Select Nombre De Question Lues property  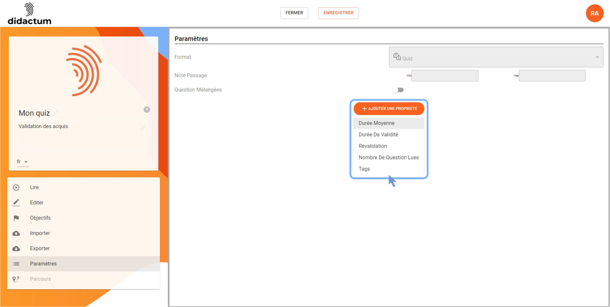(x=389, y=157)
